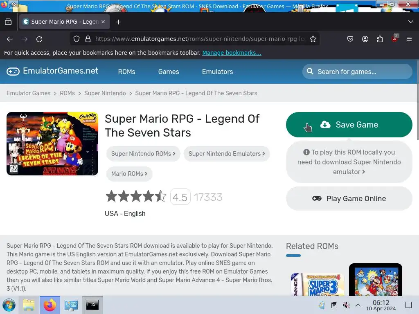Screen dimensions: 419x314
Task: Click the page vertical scrollbar
Action: pyautogui.click(x=417, y=100)
